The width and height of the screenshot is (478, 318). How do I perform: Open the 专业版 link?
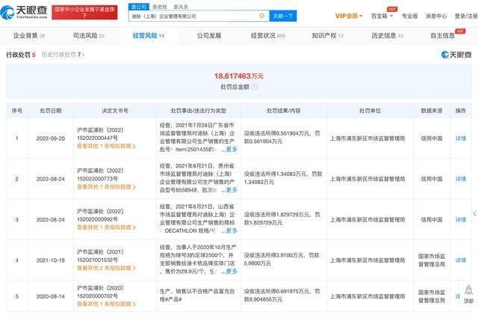(x=410, y=16)
